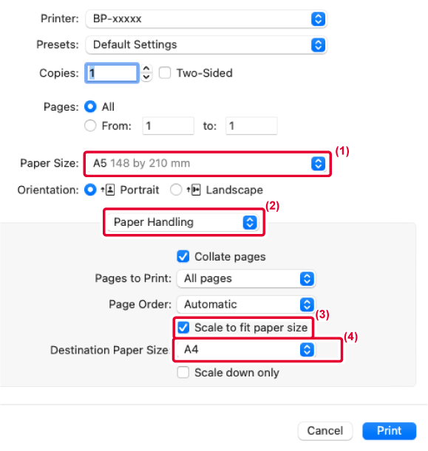Click the Copies number field

tap(112, 73)
